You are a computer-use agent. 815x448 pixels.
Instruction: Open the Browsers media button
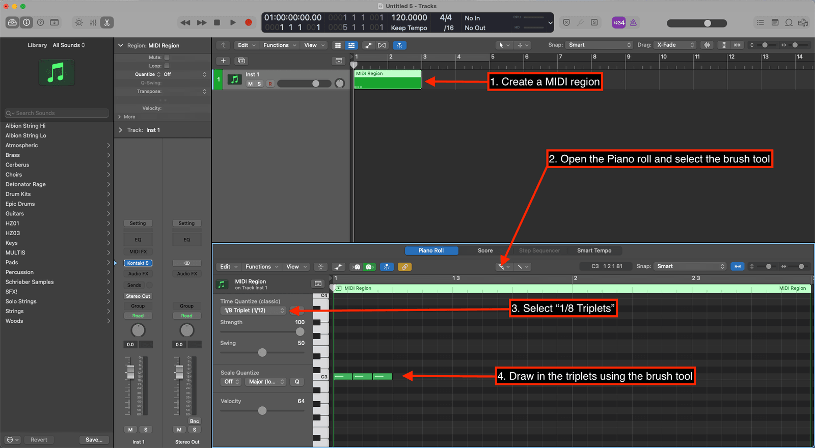tap(803, 22)
